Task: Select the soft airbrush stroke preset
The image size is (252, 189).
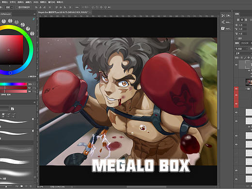Action: tap(16, 173)
